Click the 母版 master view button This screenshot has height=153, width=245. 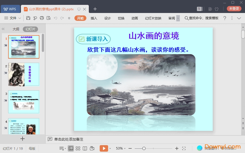(x=32, y=148)
